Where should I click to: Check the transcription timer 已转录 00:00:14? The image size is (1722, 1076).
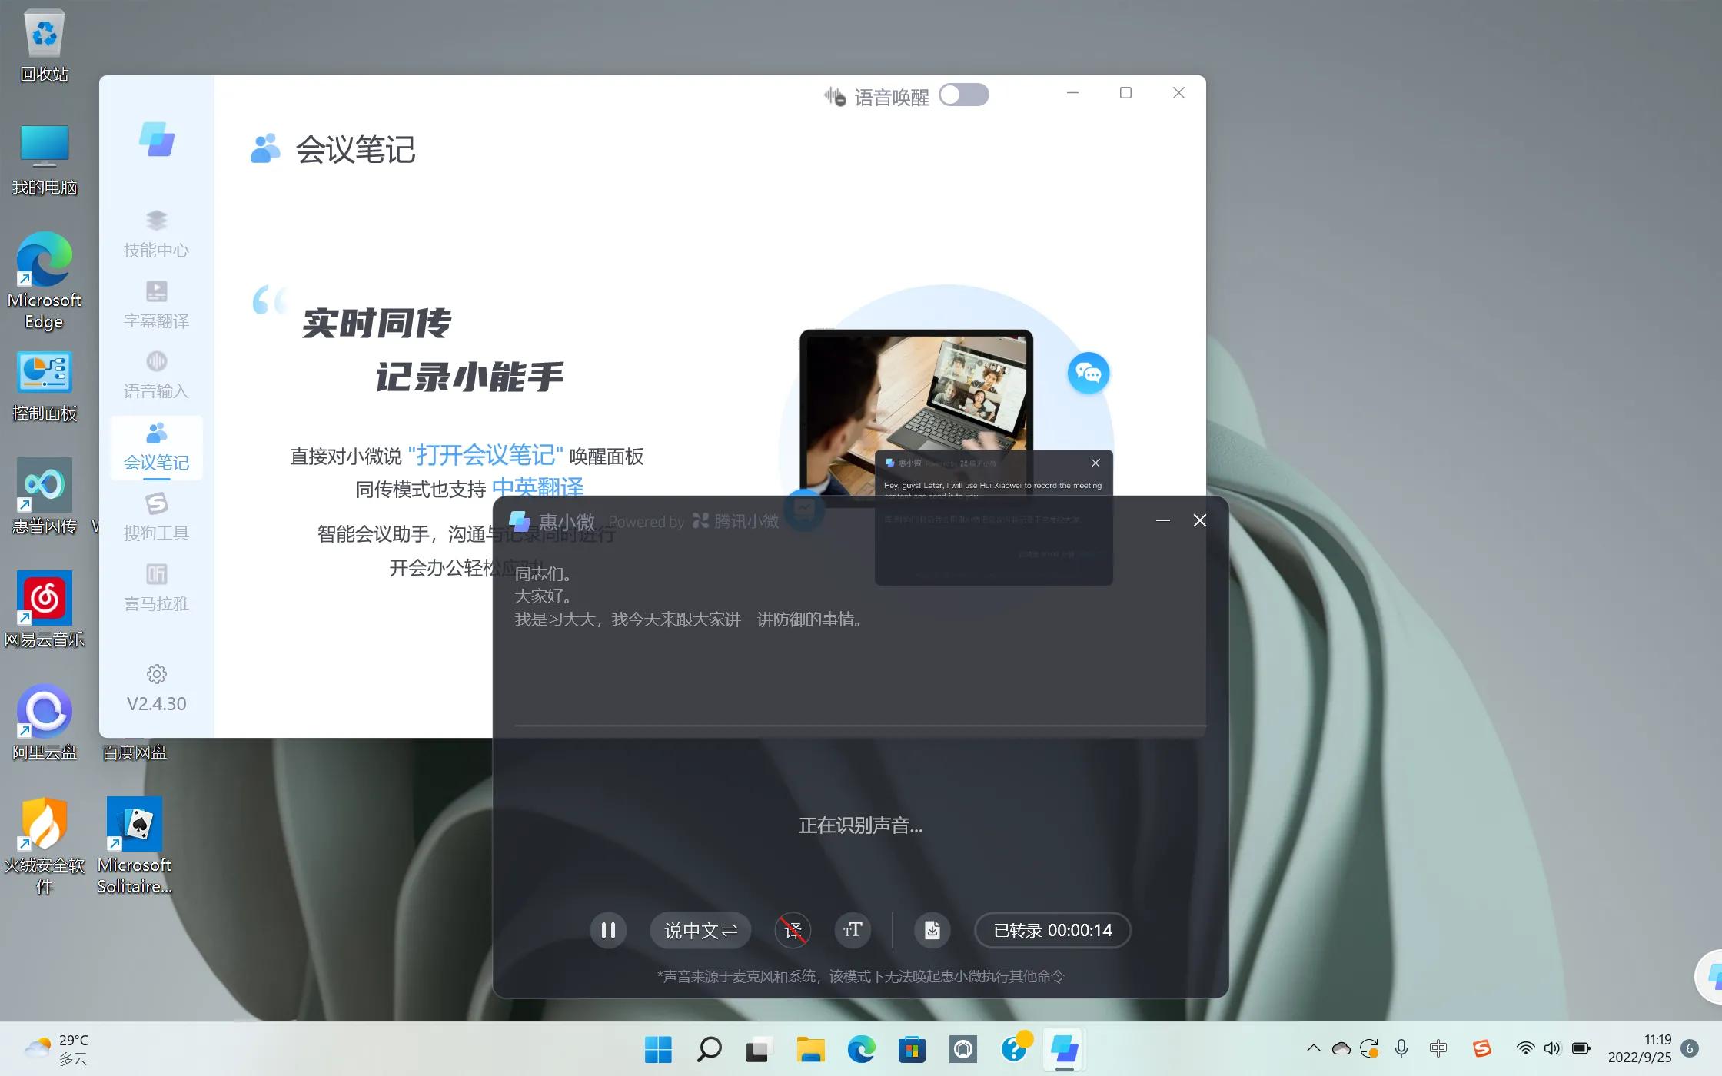[x=1052, y=930]
